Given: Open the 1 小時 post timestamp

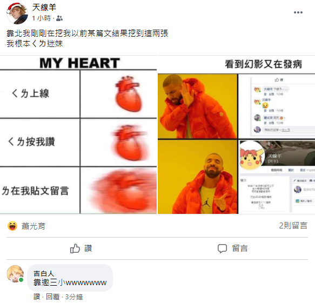Looking at the screenshot, I should [x=41, y=18].
